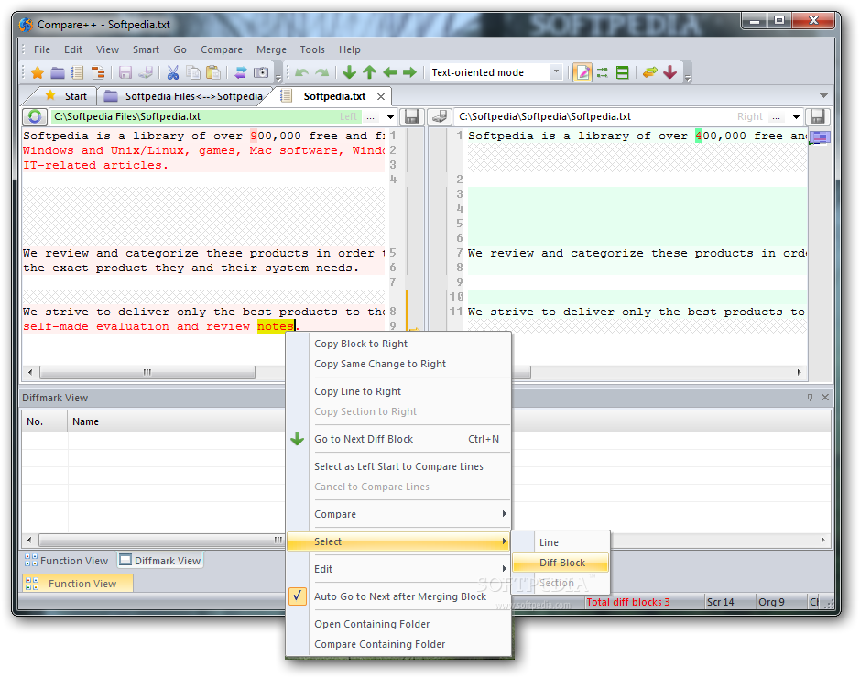Click the green right arrow copy icon
Screen dimensions: 860x678
(409, 72)
